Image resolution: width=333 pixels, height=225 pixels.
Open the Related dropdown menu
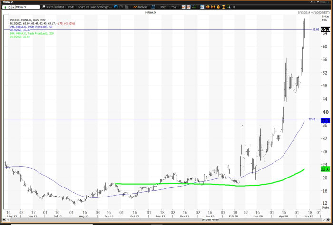click(x=60, y=7)
